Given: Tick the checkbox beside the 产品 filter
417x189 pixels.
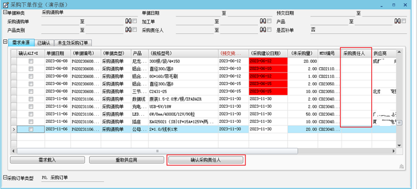Looking at the screenshot, I should [404, 21].
